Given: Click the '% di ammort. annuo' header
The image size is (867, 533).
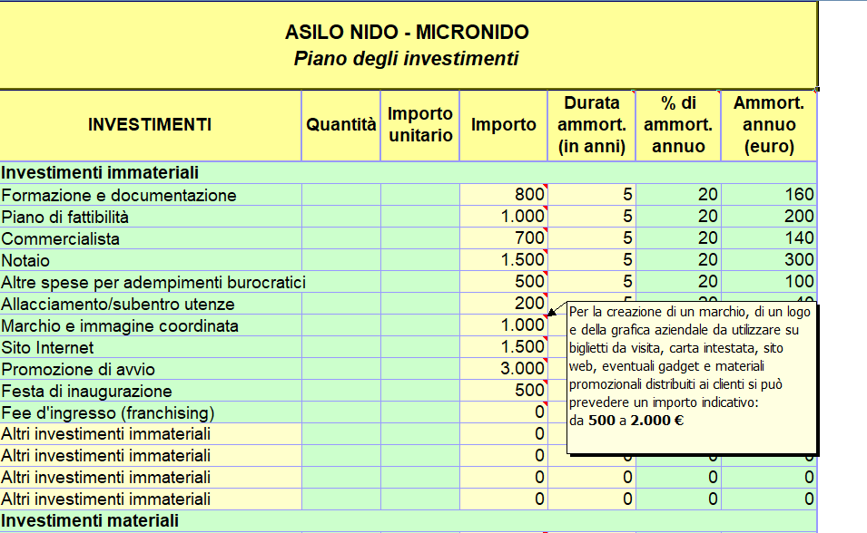Looking at the screenshot, I should (x=678, y=125).
